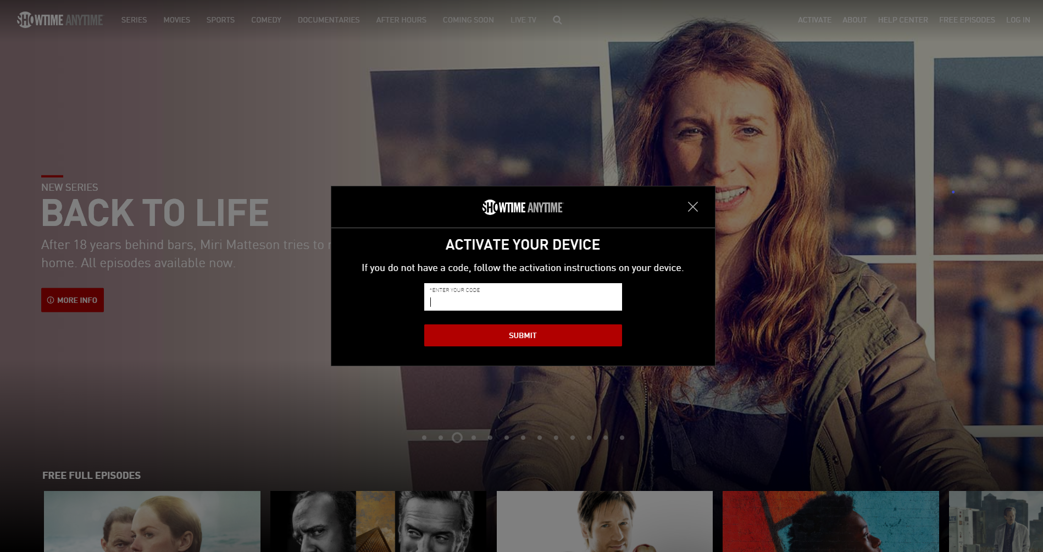Image resolution: width=1043 pixels, height=552 pixels.
Task: Close the activation dialog
Action: pos(692,207)
